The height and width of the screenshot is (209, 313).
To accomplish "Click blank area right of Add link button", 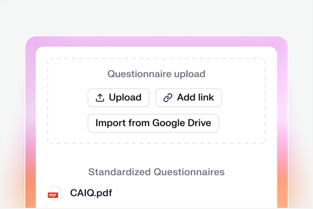I will (x=242, y=98).
